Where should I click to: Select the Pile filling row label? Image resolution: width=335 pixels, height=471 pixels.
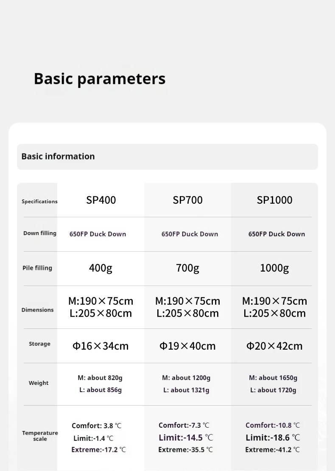37,268
